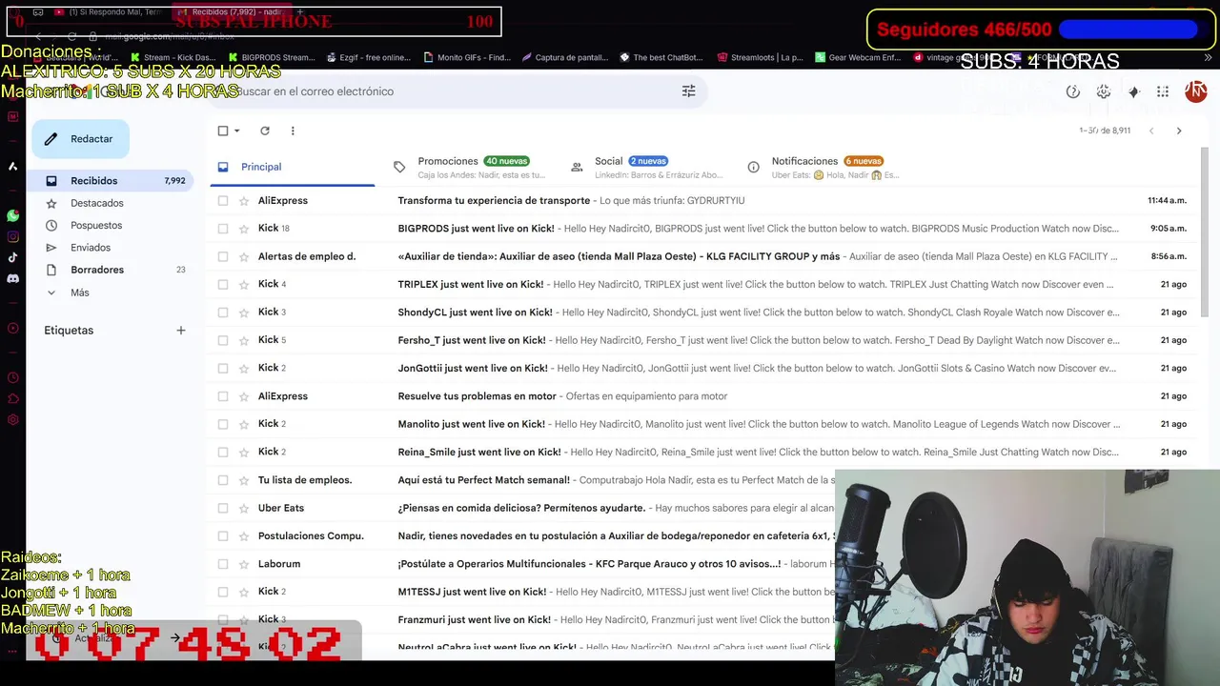Select the Fersho_T went live email checkbox
1220x686 pixels.
[223, 340]
